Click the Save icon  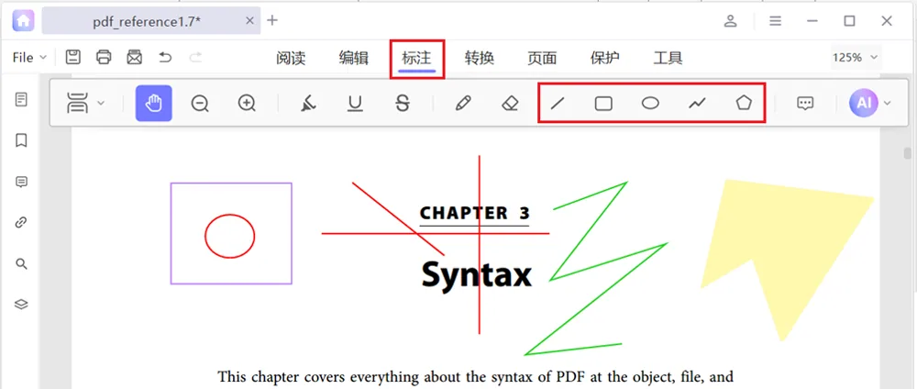[x=72, y=57]
